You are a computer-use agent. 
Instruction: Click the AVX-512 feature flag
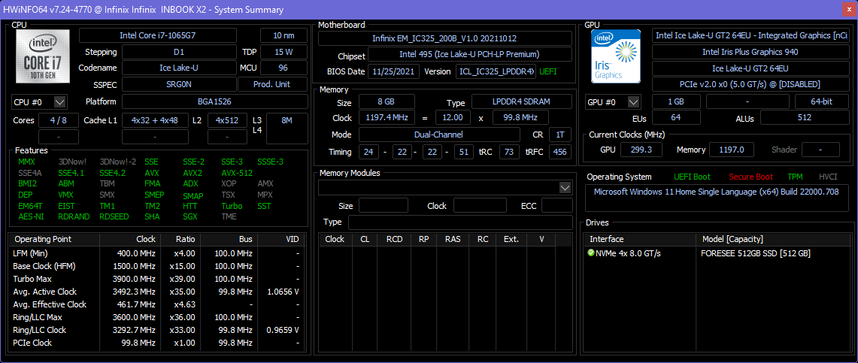tap(237, 173)
